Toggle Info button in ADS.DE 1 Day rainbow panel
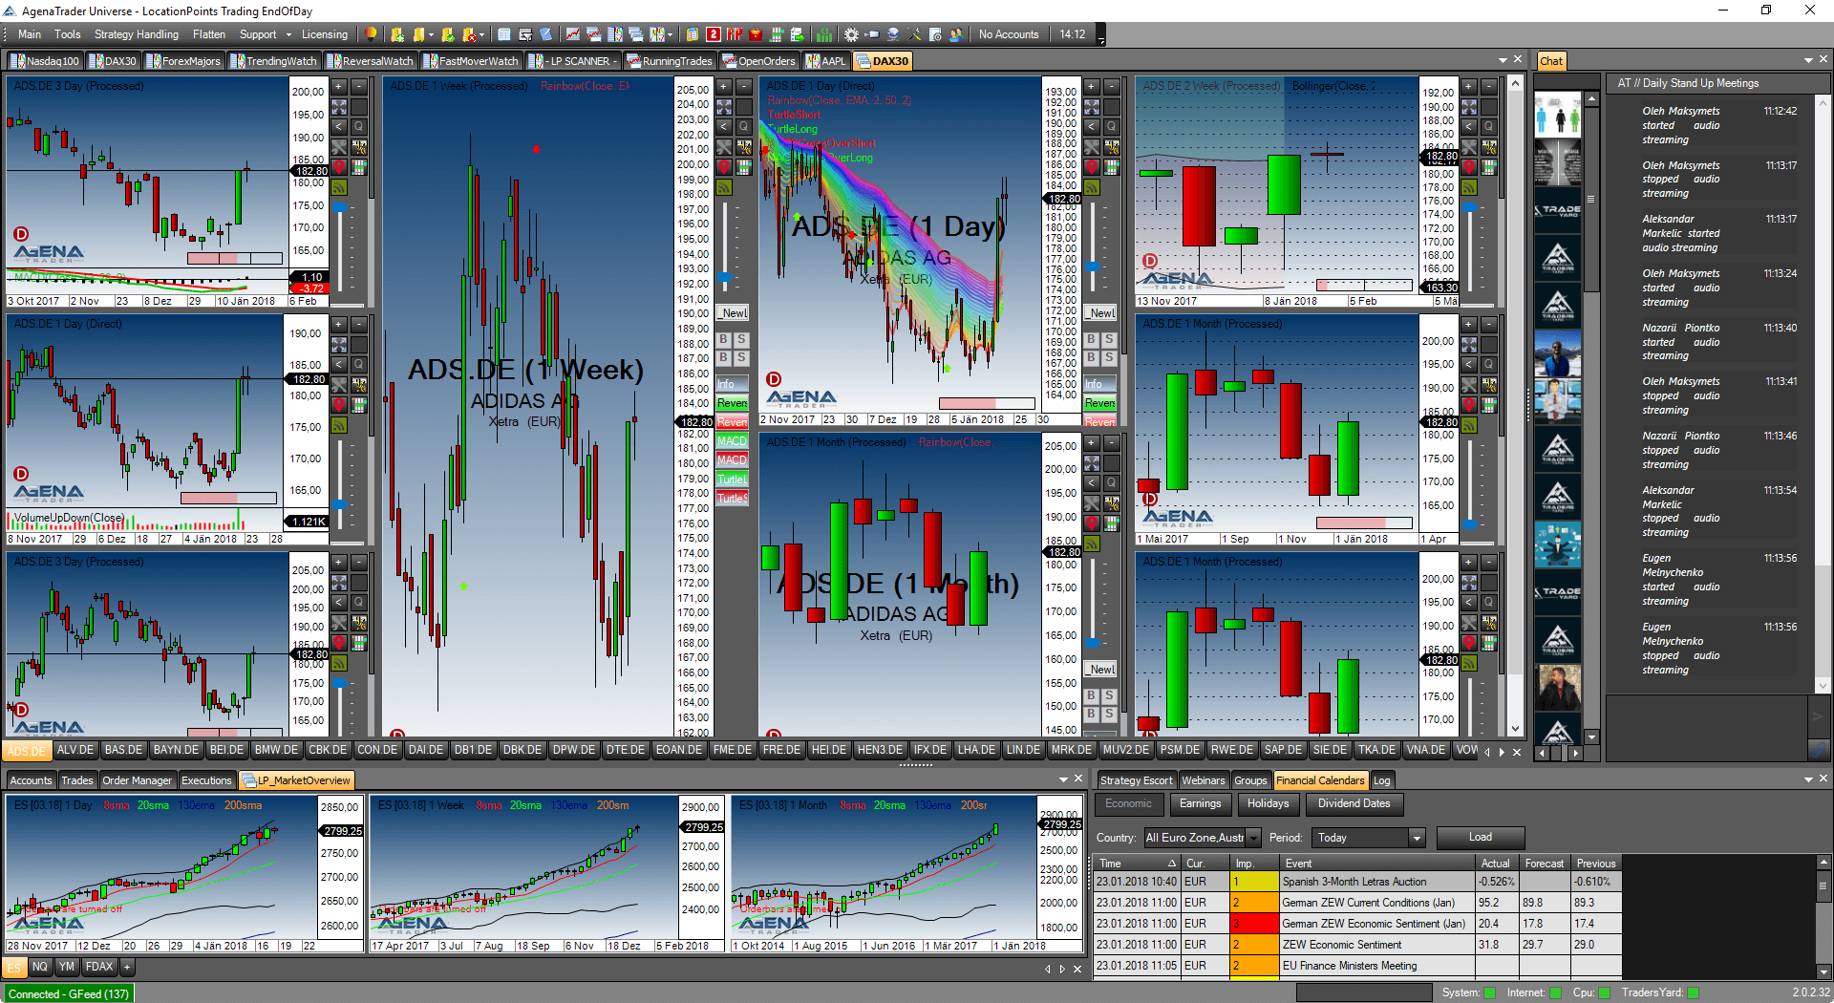Image resolution: width=1834 pixels, height=1003 pixels. tap(1099, 384)
